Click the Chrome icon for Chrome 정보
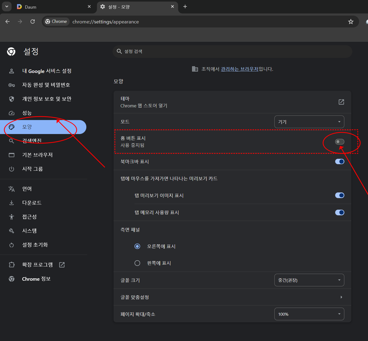 point(12,279)
